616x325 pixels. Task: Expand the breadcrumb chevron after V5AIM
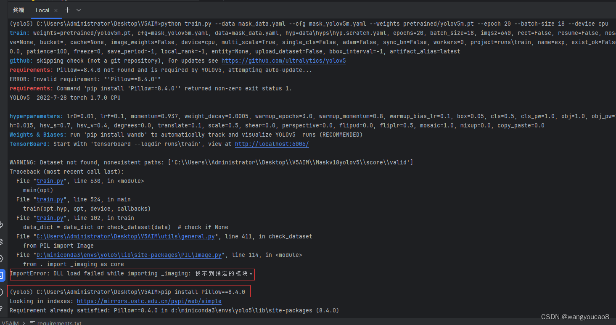25,322
